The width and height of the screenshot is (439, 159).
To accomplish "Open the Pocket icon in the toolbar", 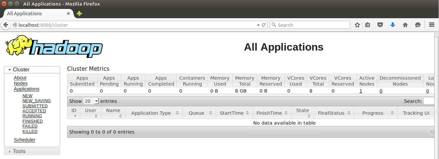I will coord(380,25).
